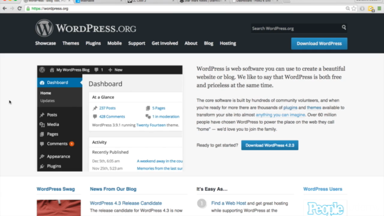This screenshot has height=216, width=384.
Task: Open the News From Our Blog heading
Action: [x=113, y=189]
